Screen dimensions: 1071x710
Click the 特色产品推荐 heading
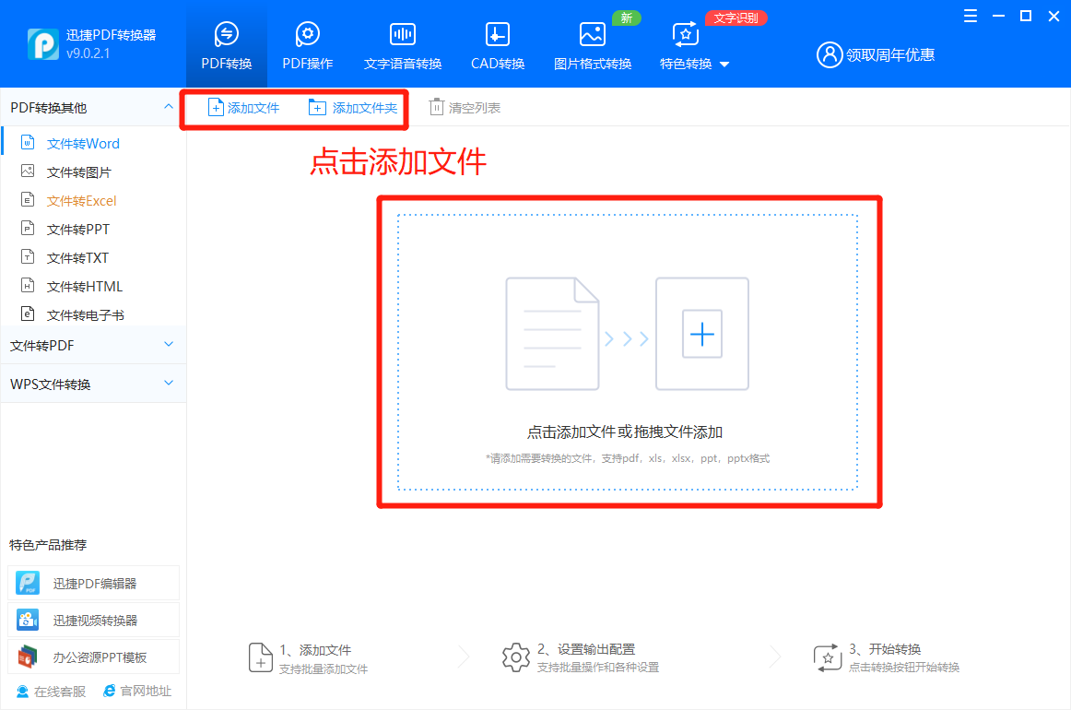(x=48, y=545)
